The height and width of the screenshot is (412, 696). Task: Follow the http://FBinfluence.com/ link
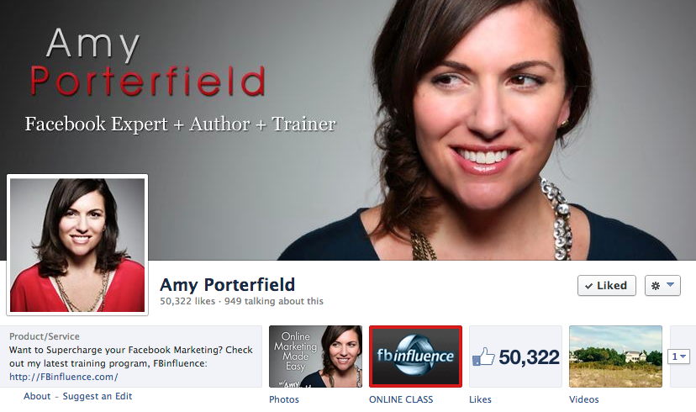64,377
